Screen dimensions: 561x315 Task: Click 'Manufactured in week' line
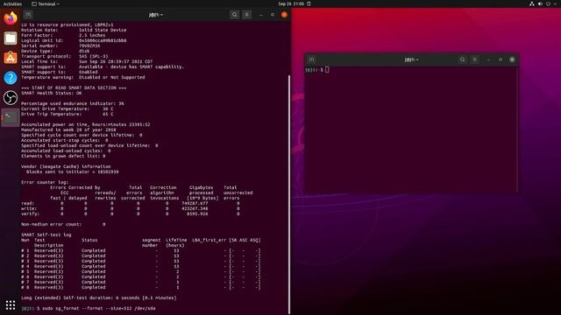tap(68, 129)
